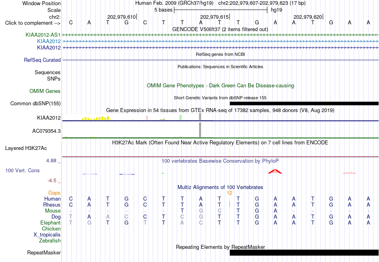Screen dimensions: 379x262
Task: Click the Gaps row label
Action: click(x=54, y=193)
